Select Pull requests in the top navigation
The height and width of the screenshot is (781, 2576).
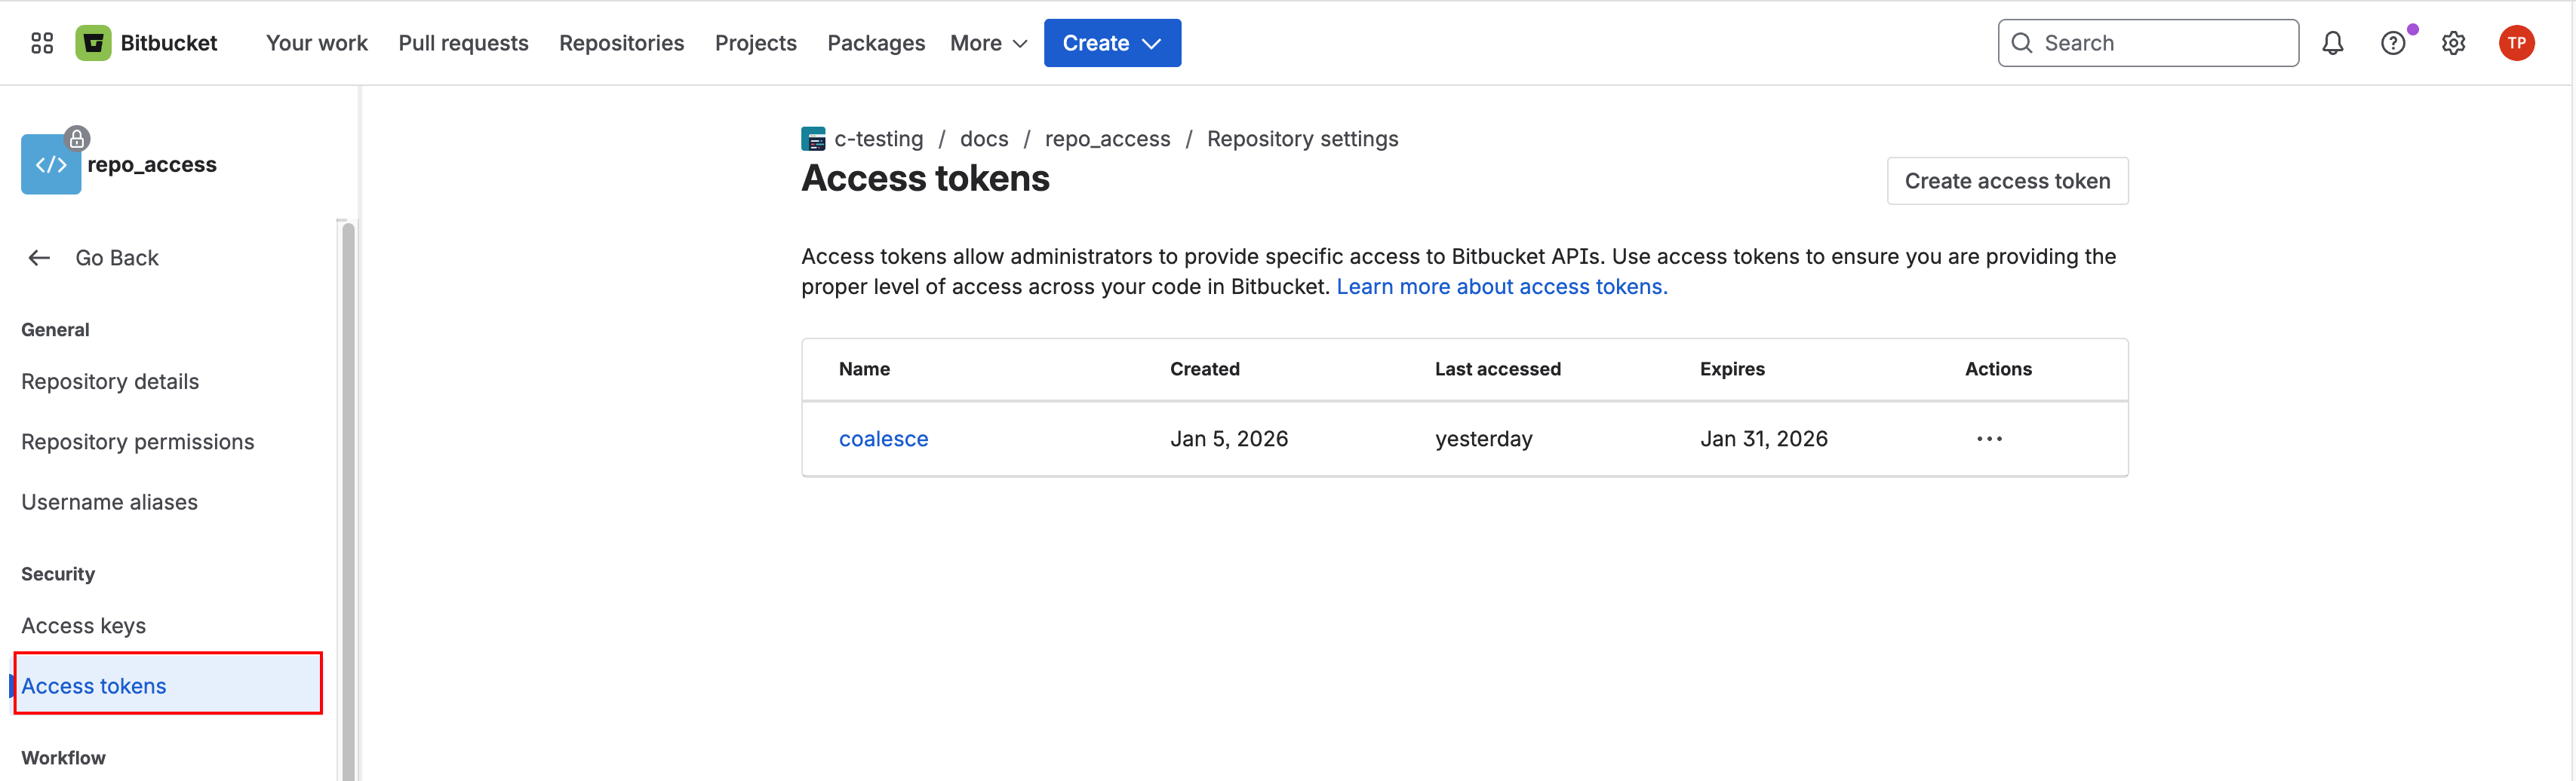tap(463, 43)
